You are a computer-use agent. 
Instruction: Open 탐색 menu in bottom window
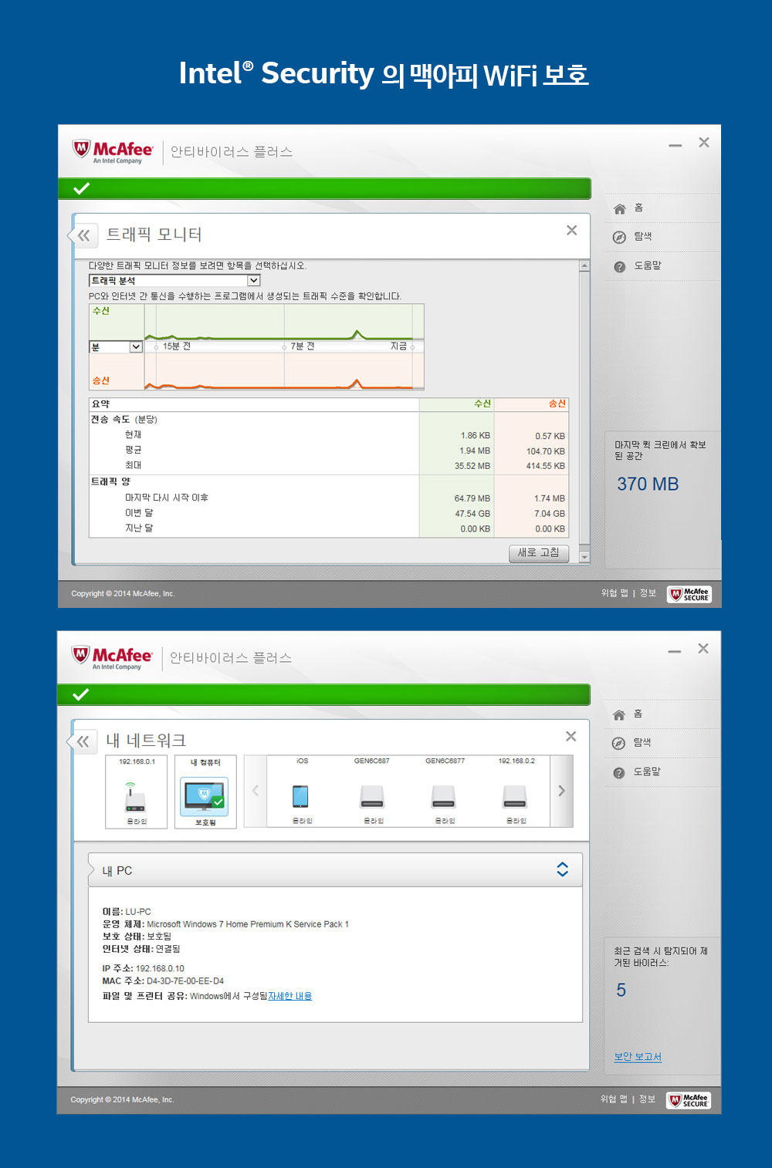coord(642,743)
